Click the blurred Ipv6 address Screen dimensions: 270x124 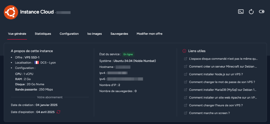point(125,79)
